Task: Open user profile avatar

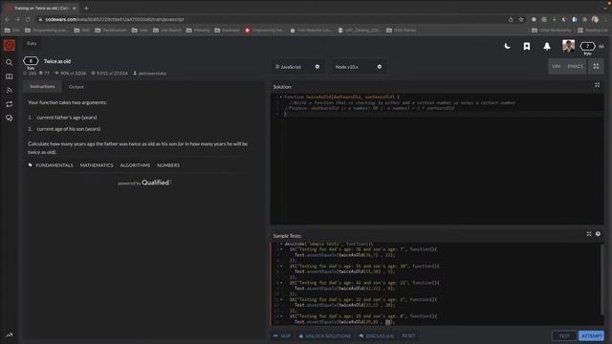Action: click(568, 46)
